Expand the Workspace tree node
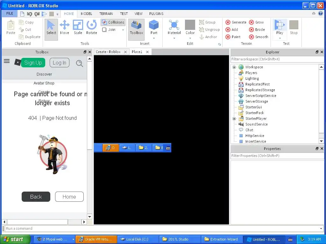 pyautogui.click(x=234, y=67)
